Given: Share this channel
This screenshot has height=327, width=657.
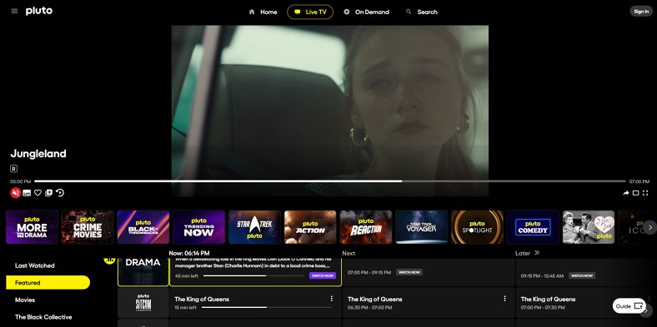Looking at the screenshot, I should (x=626, y=193).
